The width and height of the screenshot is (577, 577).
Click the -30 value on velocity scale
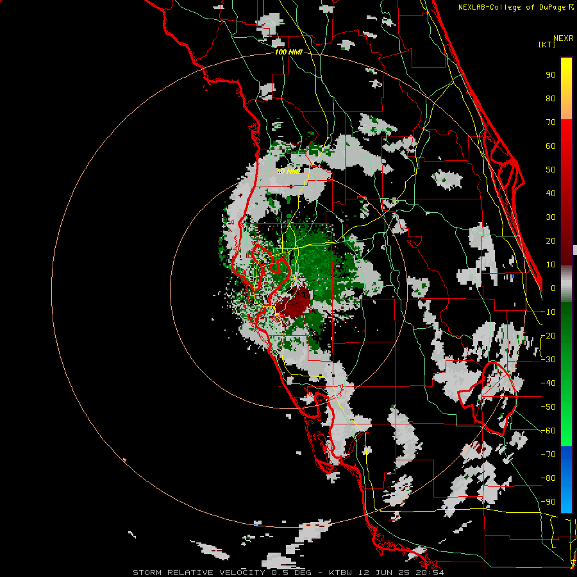(x=548, y=360)
